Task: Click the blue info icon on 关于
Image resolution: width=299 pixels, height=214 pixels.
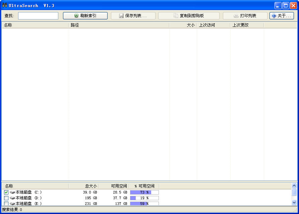Action: (274, 16)
